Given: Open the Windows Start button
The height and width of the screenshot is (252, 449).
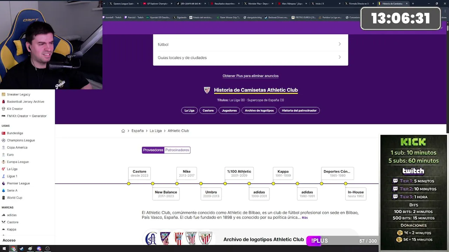Looking at the screenshot, I should [x=4, y=249].
